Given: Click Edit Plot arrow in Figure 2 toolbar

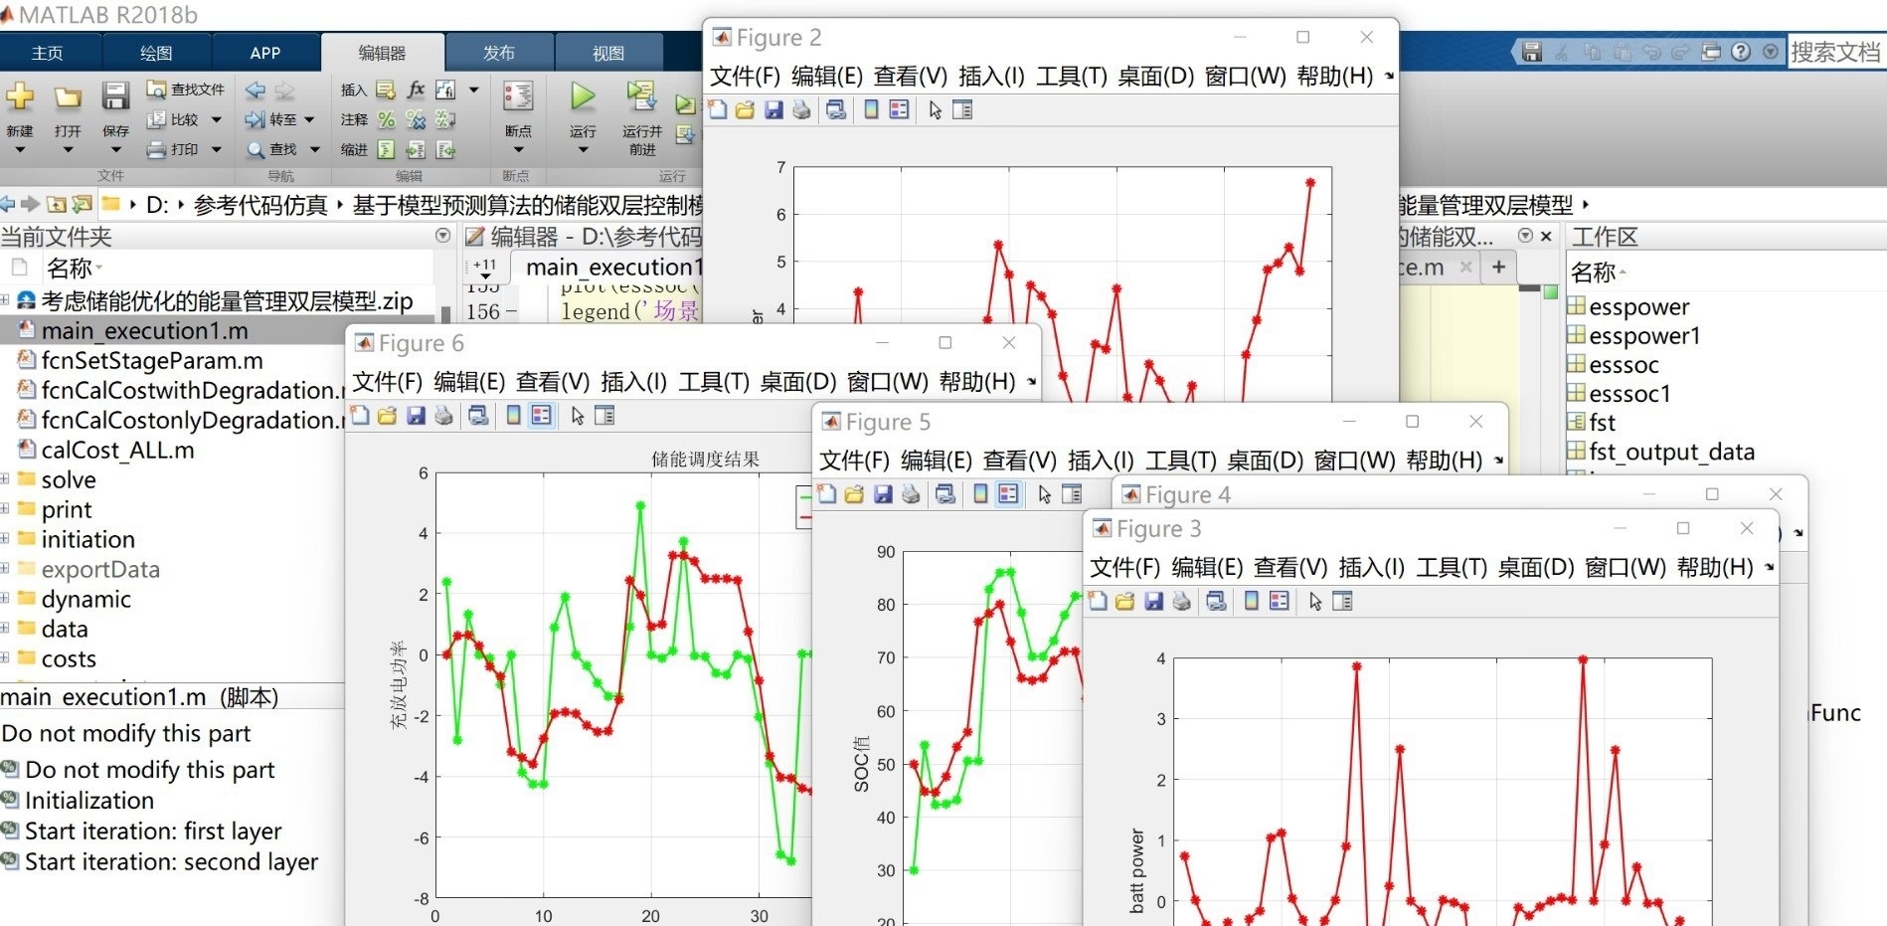Looking at the screenshot, I should (935, 110).
